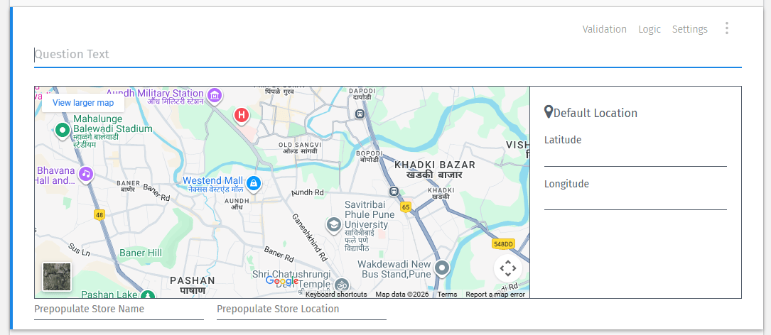Click the hospital marker icon on map
This screenshot has height=335, width=771.
[x=242, y=114]
